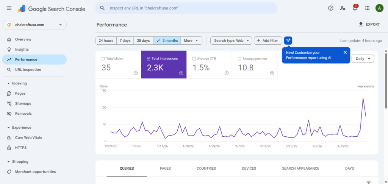Dismiss the AI customization tooltip
The width and height of the screenshot is (388, 184).
coord(345,52)
